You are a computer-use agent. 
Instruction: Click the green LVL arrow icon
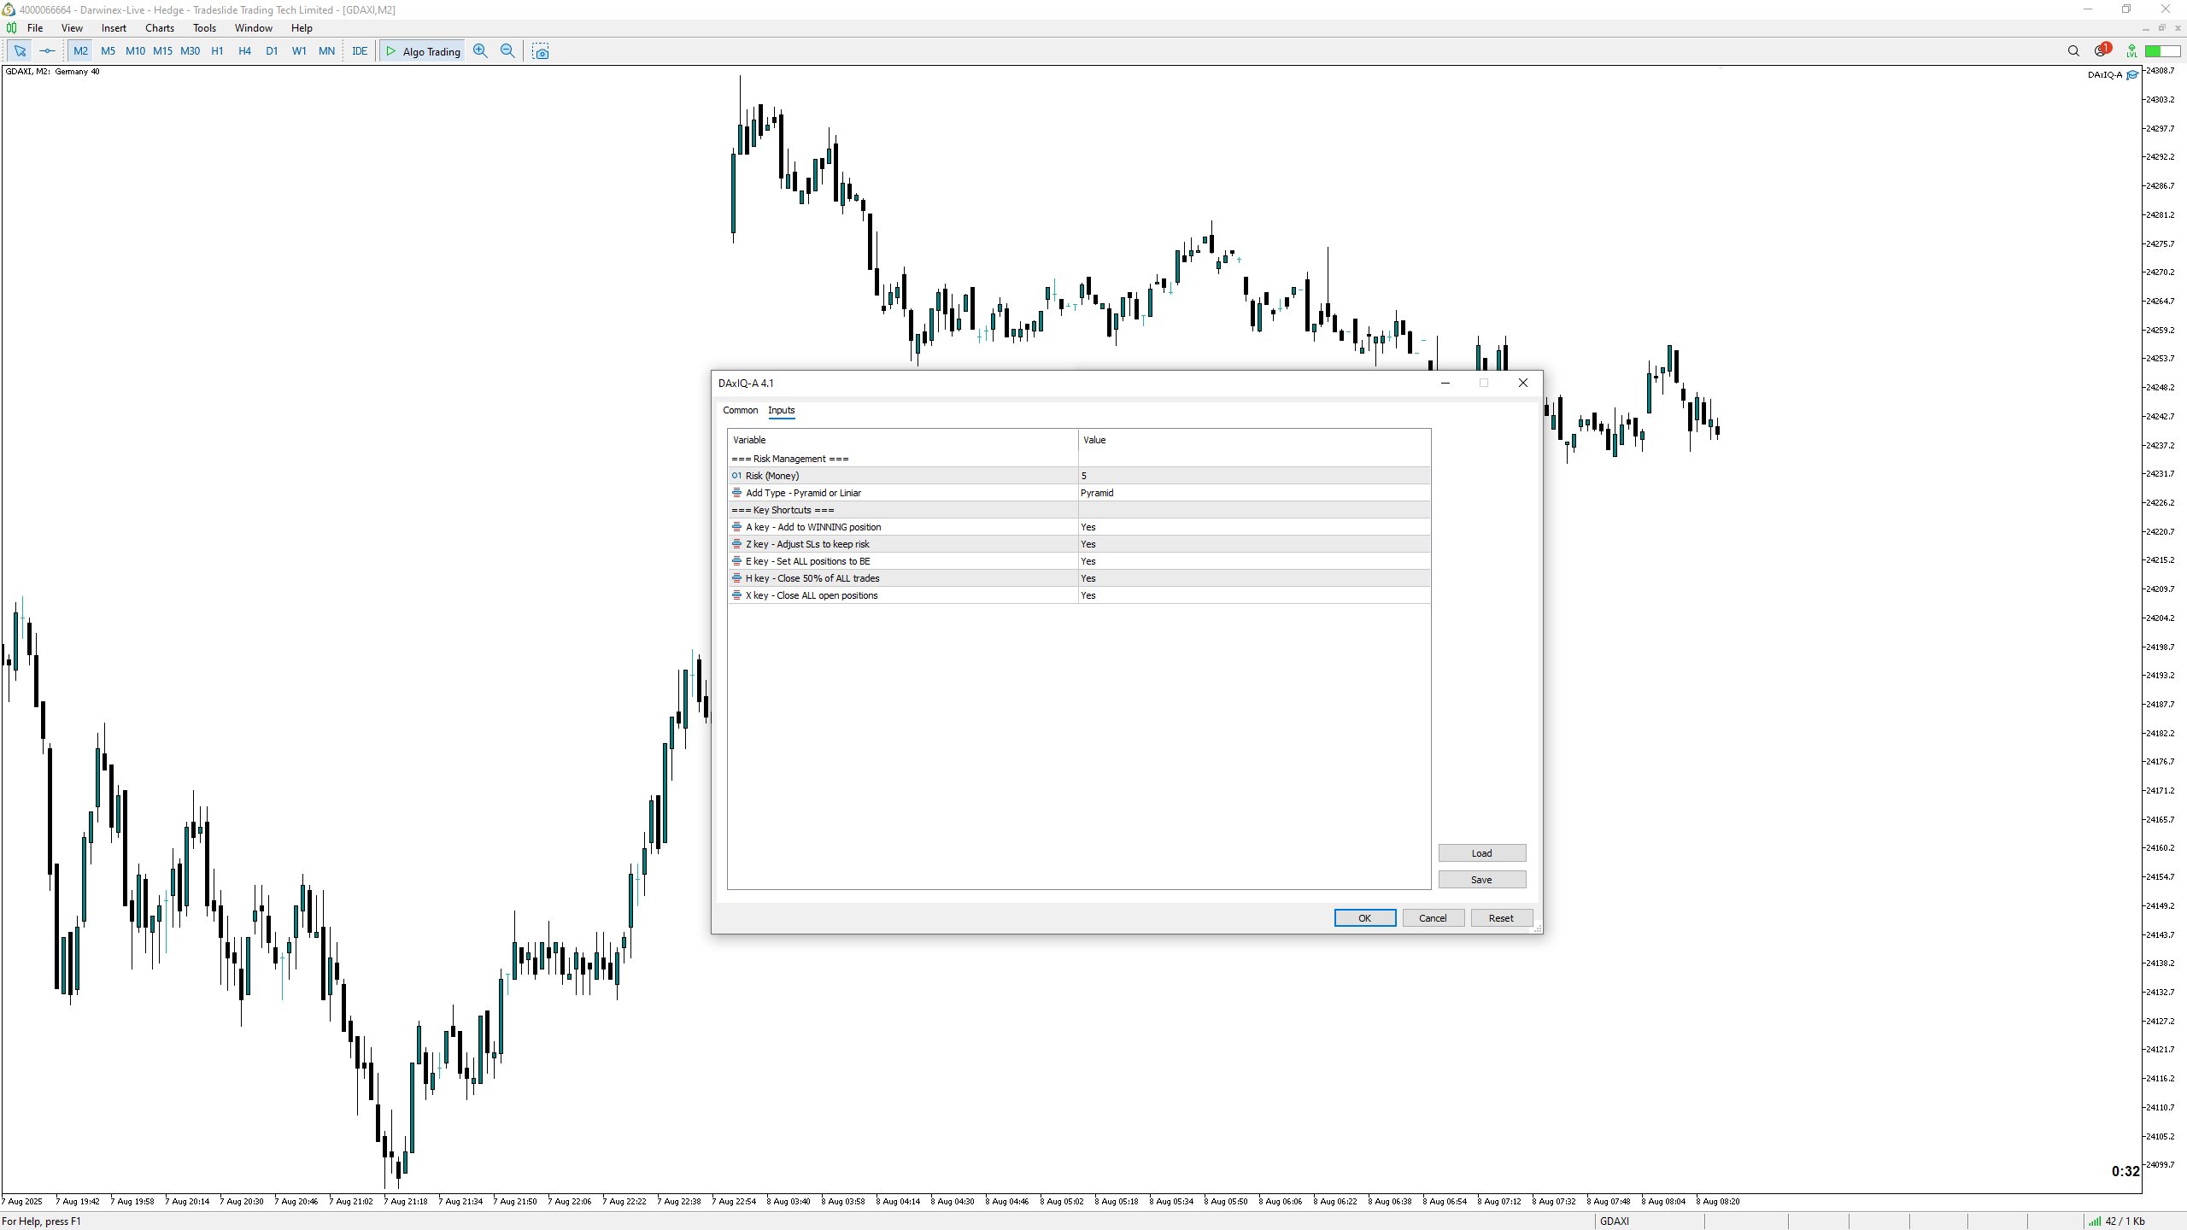click(2131, 51)
